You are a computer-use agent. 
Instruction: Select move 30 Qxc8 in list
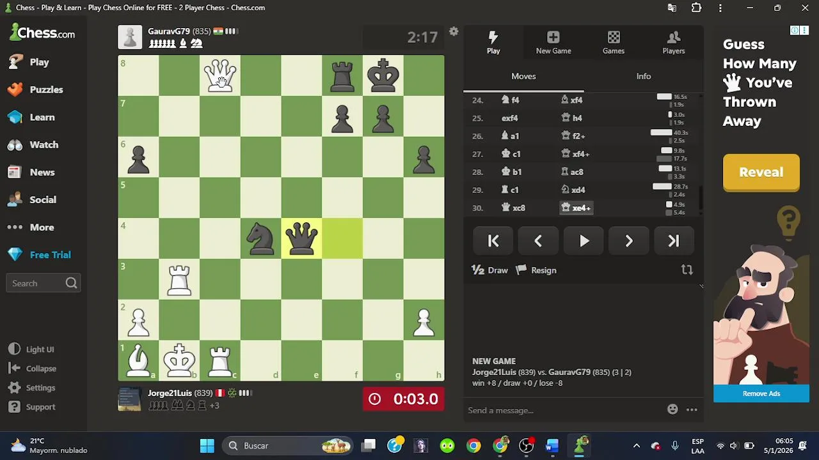pos(514,208)
